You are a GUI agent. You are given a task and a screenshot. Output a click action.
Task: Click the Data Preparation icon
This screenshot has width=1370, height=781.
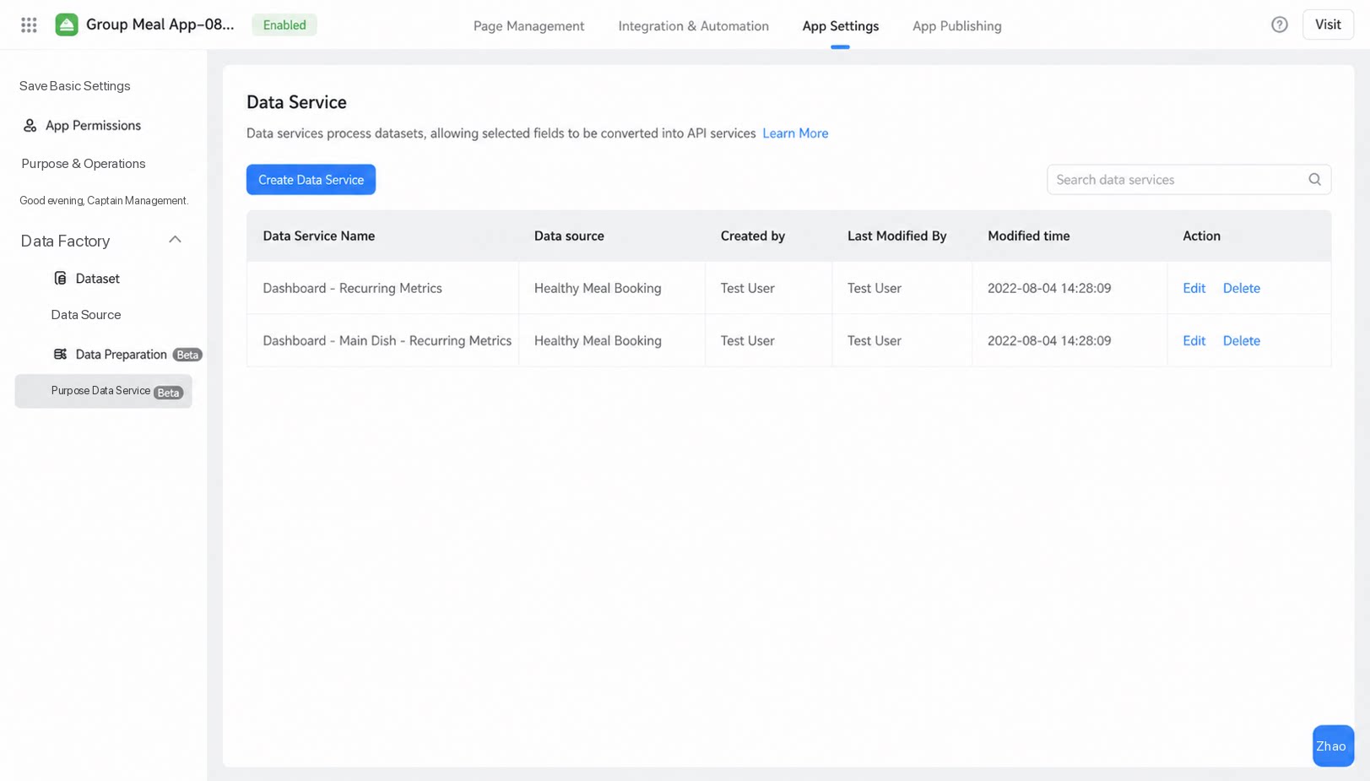(60, 355)
